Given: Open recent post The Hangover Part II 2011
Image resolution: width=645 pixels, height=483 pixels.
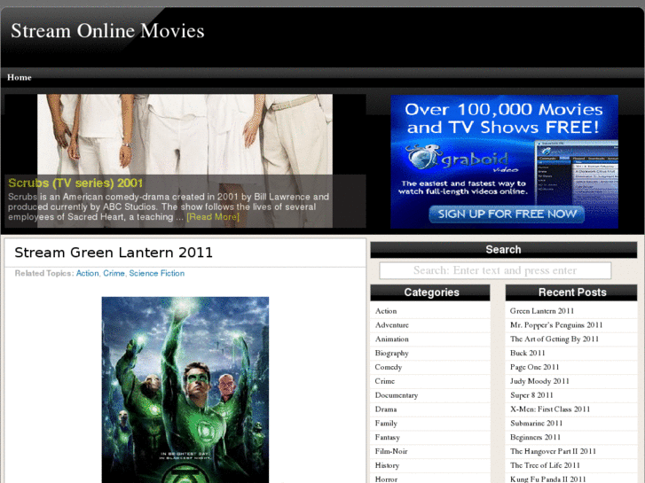Looking at the screenshot, I should pyautogui.click(x=554, y=451).
